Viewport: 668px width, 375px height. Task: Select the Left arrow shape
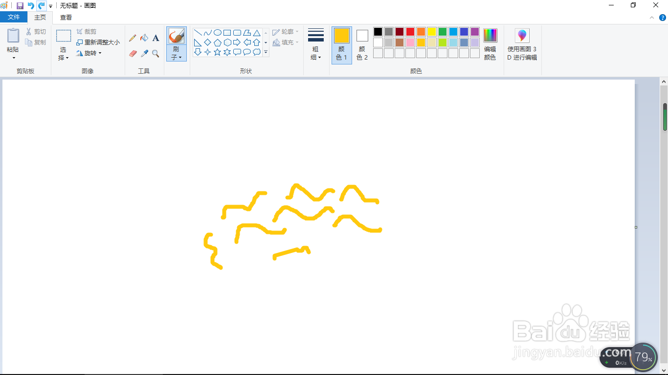(x=247, y=42)
